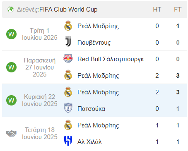Viewport: 188px width, 151px height.
Task: Select the Αλ Χιλάλ team name
Action: [89, 142]
